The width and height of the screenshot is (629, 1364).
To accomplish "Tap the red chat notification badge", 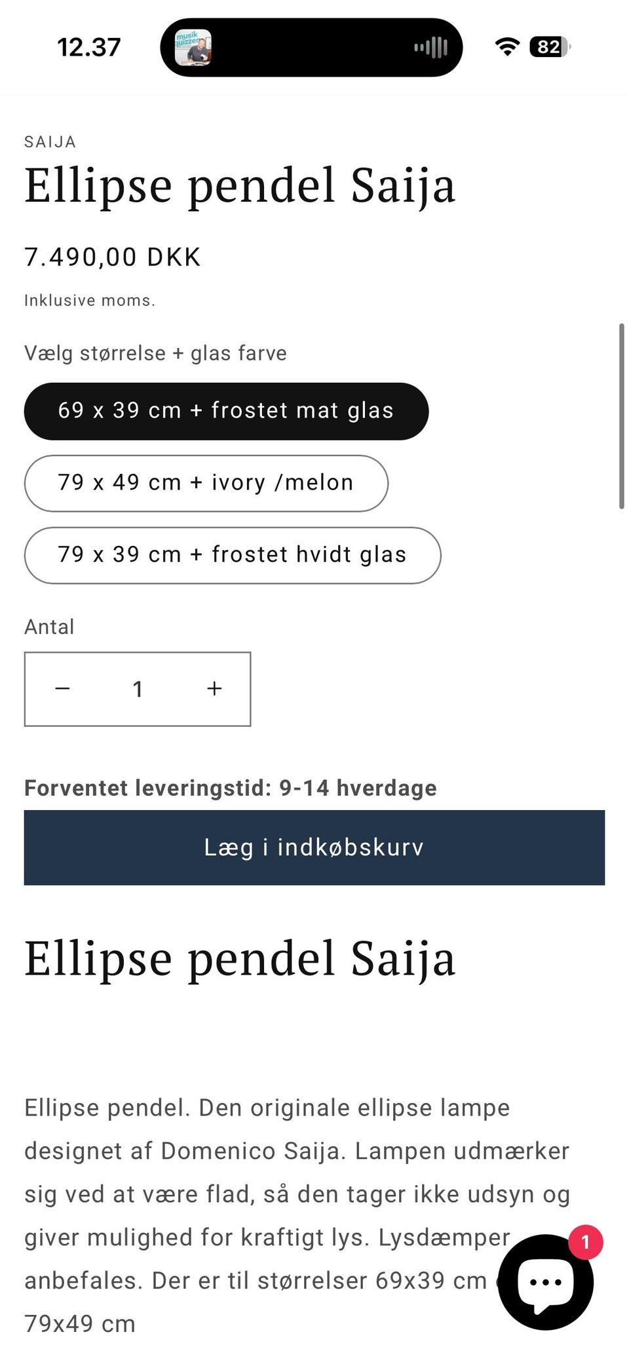I will click(x=585, y=1242).
